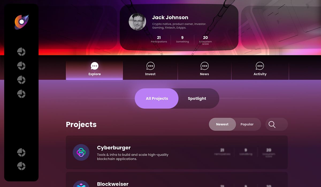Sort projects by Popular

pyautogui.click(x=247, y=124)
